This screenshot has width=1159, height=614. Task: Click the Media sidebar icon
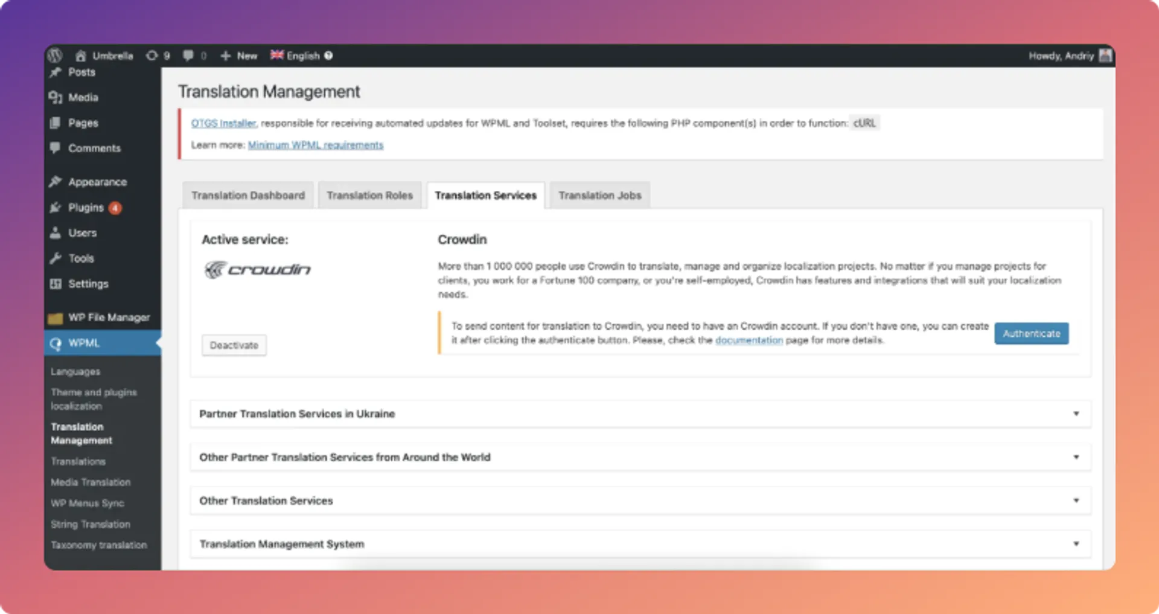click(56, 97)
